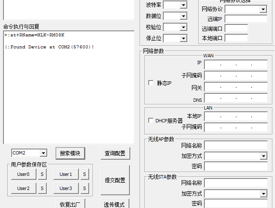Open the COM2 port dropdown
This screenshot has width=275, height=208.
(43, 153)
